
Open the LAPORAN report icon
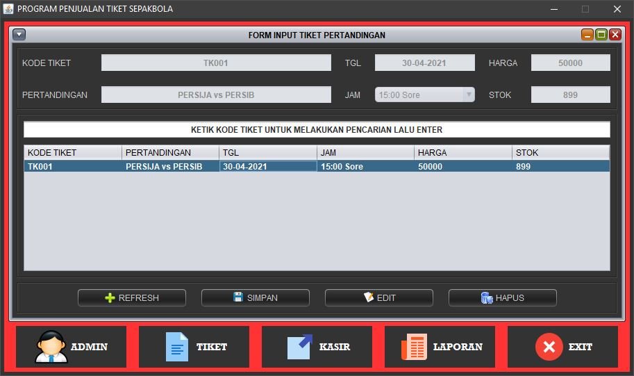coord(414,346)
